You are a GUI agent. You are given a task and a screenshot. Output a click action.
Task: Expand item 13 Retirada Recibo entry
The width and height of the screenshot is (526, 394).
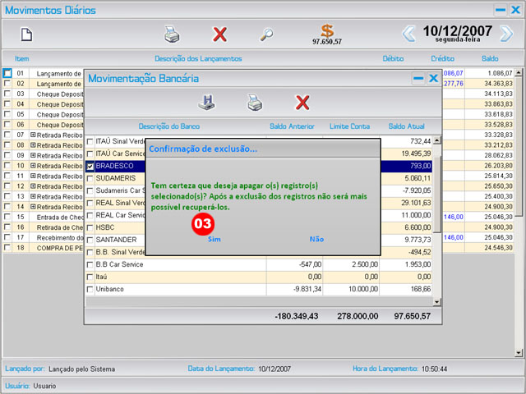[33, 197]
